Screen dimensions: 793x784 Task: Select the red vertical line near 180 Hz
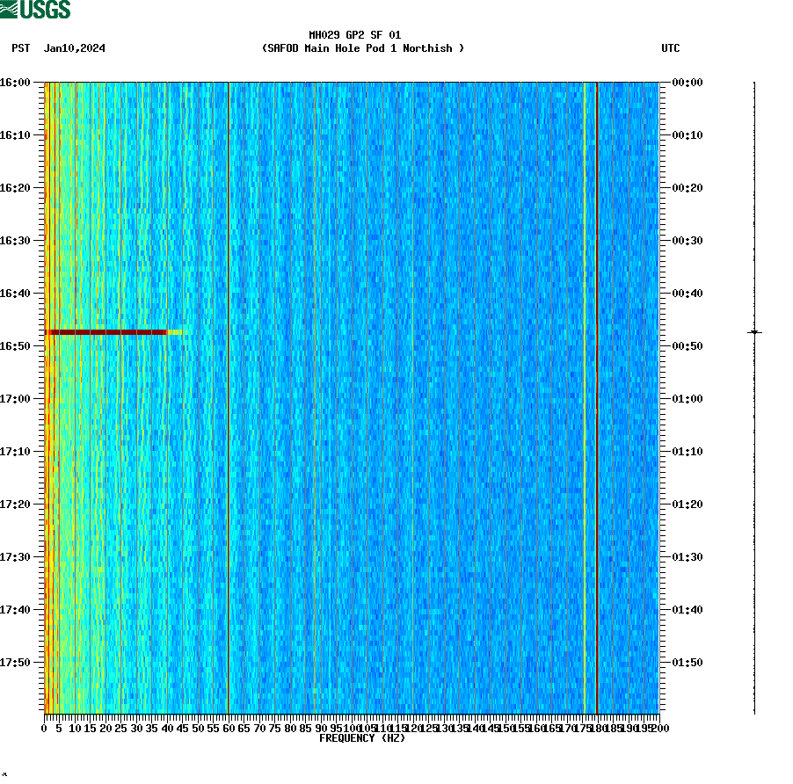[x=597, y=396]
